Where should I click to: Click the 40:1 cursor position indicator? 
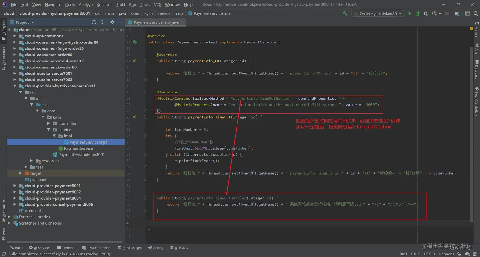[403, 254]
